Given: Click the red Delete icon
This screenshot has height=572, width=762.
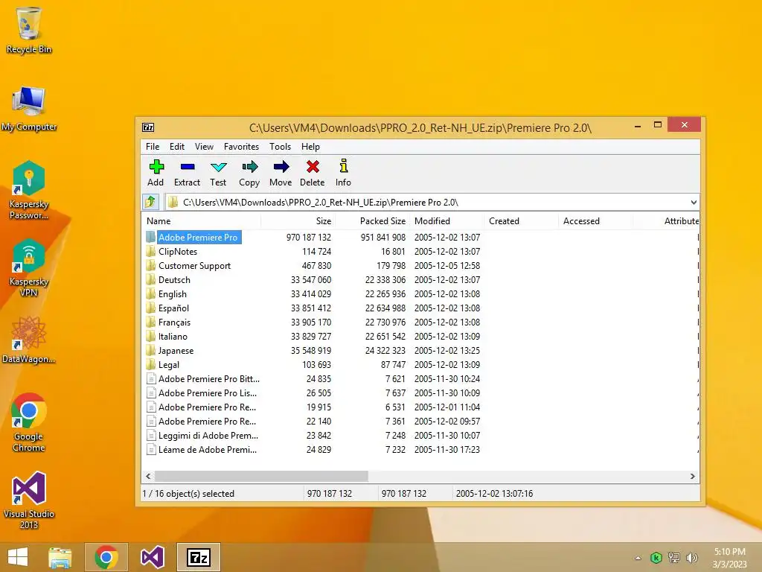Looking at the screenshot, I should [313, 167].
